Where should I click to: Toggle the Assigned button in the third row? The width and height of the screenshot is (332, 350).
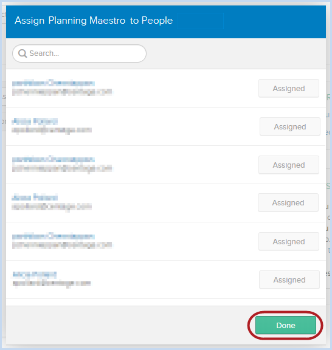point(289,165)
